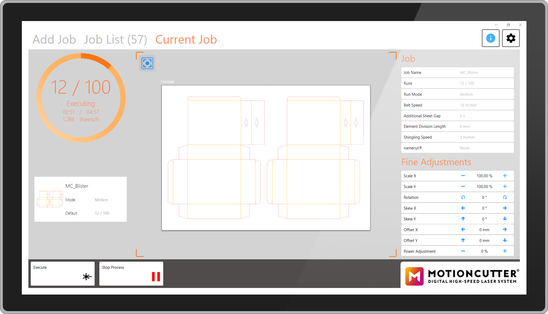Click the Runs value 12 / 100

tap(467, 83)
